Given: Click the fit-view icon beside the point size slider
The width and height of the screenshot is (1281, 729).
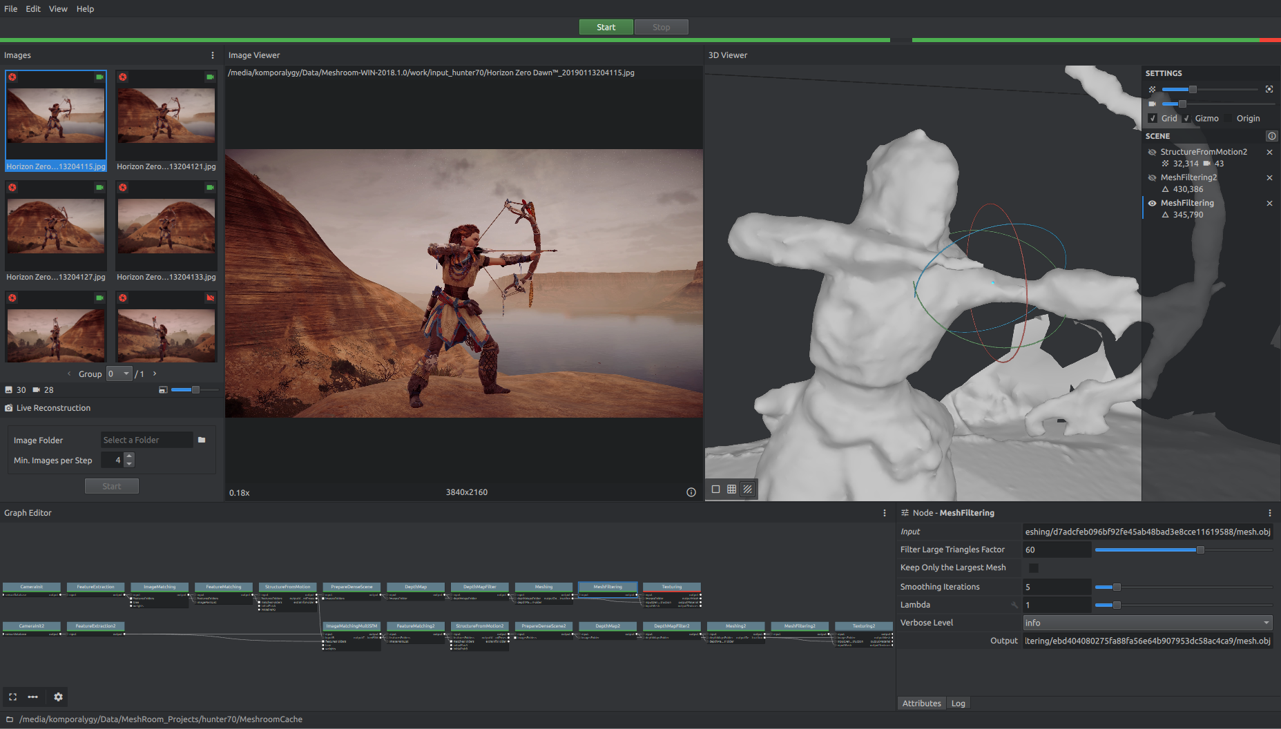Looking at the screenshot, I should point(1269,89).
